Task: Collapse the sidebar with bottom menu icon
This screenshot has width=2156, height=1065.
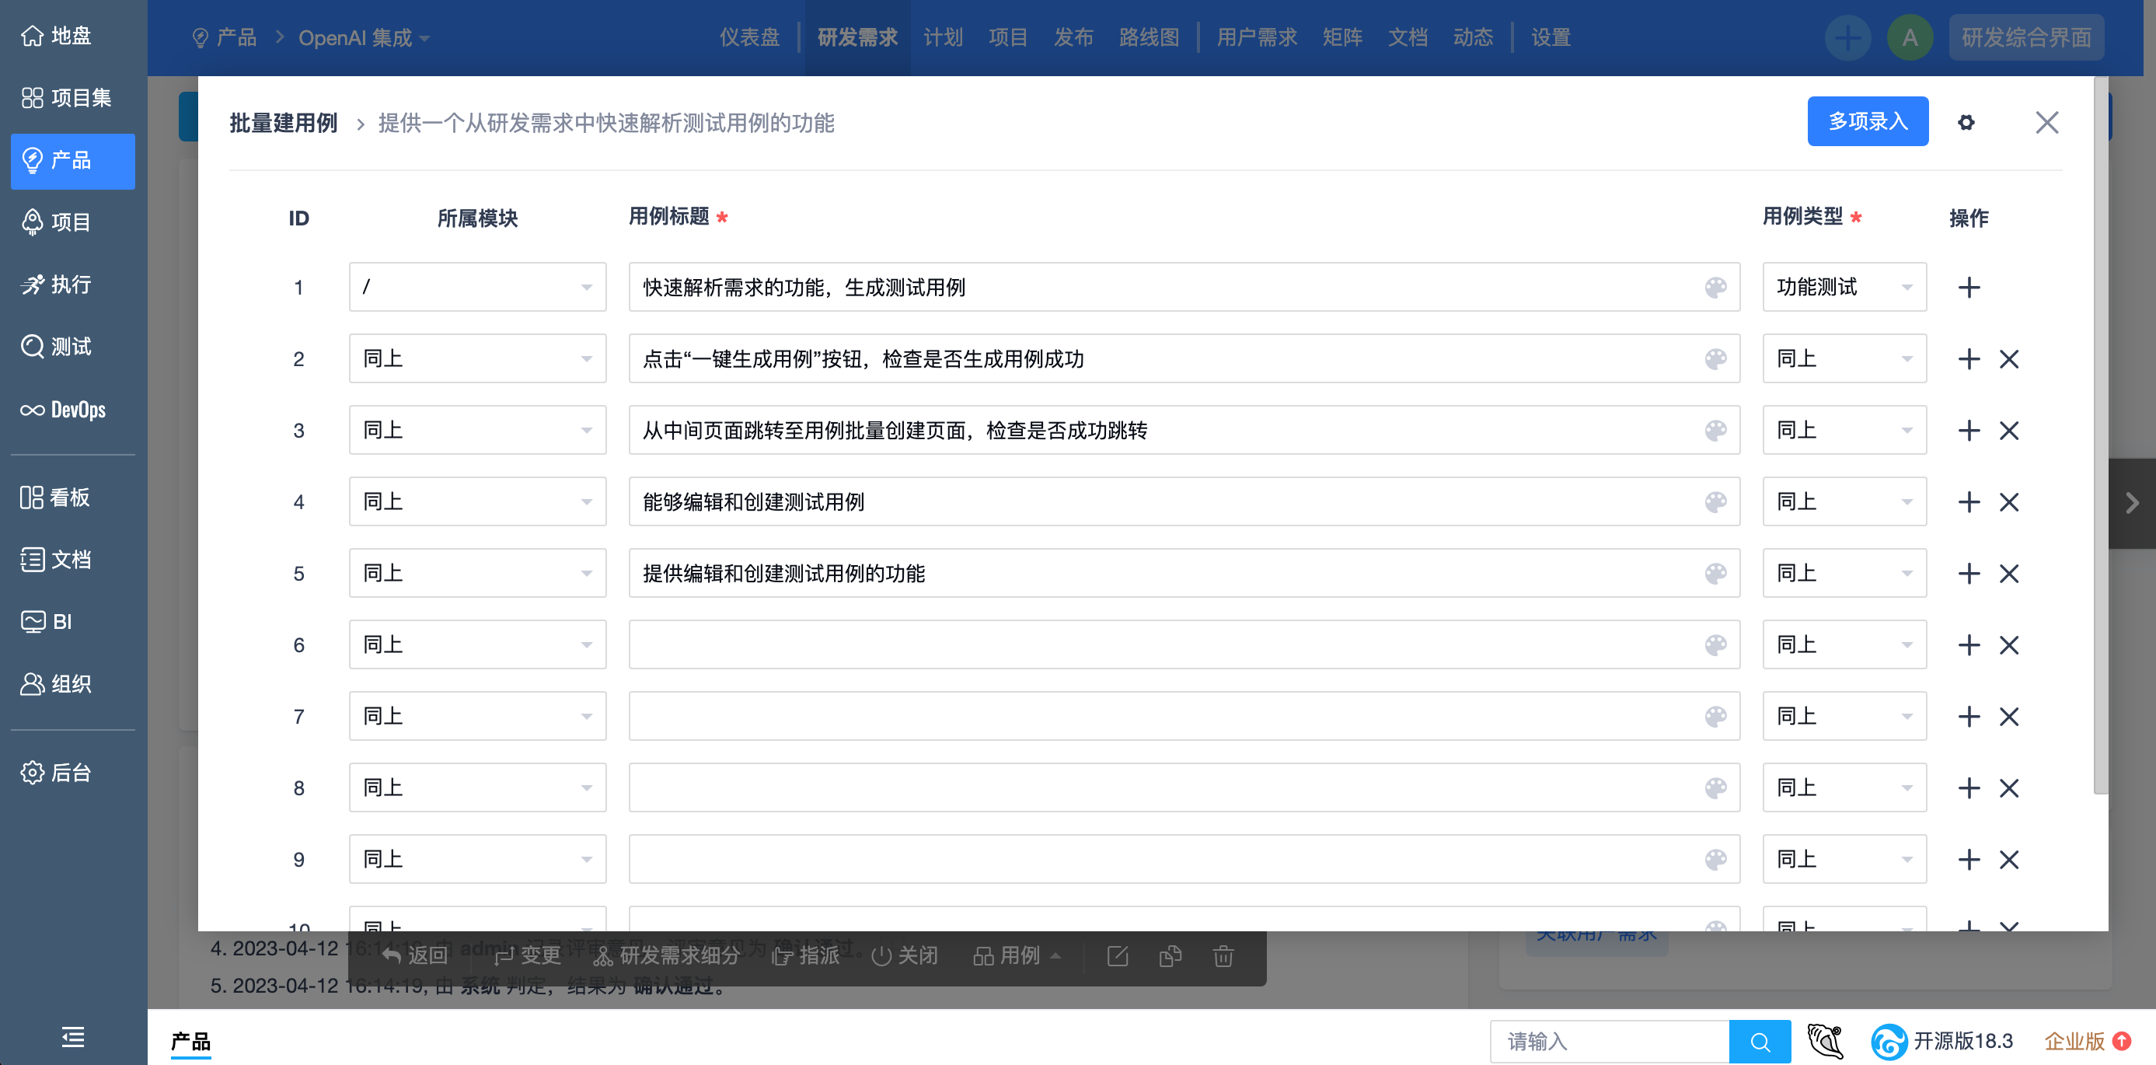Action: click(73, 1037)
